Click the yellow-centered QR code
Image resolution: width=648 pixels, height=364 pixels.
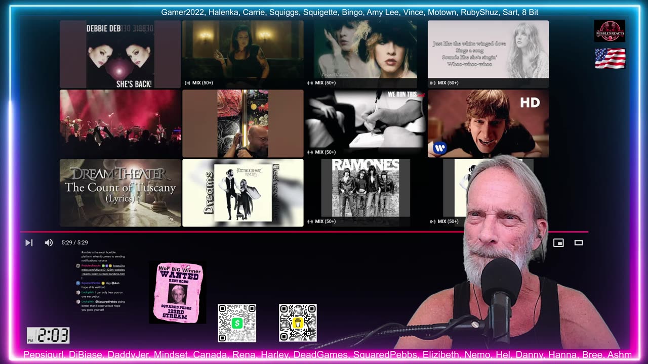tap(298, 323)
